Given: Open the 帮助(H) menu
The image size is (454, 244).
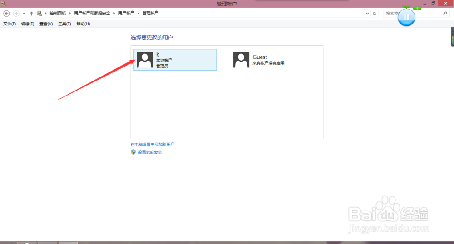Looking at the screenshot, I should tap(83, 24).
